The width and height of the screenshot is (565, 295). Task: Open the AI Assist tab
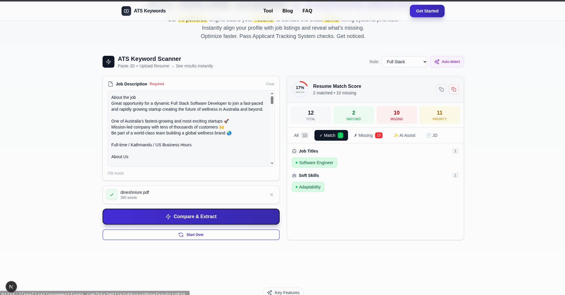[x=404, y=135]
